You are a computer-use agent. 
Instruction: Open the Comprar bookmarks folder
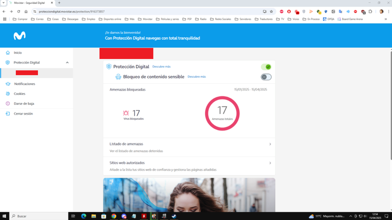pyautogui.click(x=20, y=19)
